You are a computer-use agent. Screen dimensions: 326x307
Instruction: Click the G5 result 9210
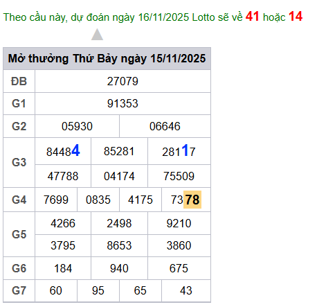pos(179,224)
